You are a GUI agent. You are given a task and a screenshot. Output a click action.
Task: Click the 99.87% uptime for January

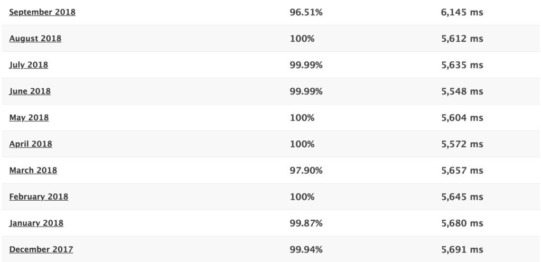tap(306, 223)
